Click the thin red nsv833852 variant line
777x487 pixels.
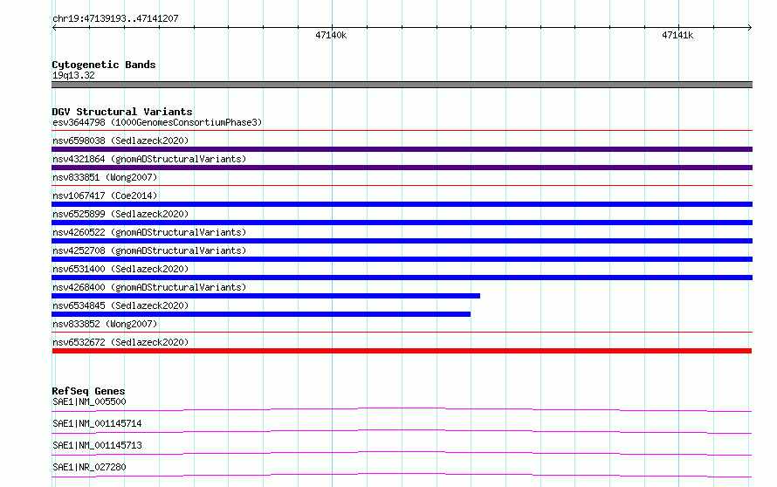point(402,333)
